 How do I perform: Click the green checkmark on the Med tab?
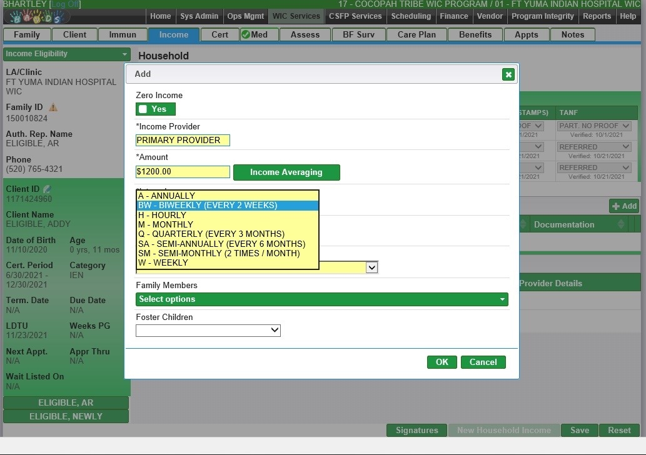click(246, 34)
